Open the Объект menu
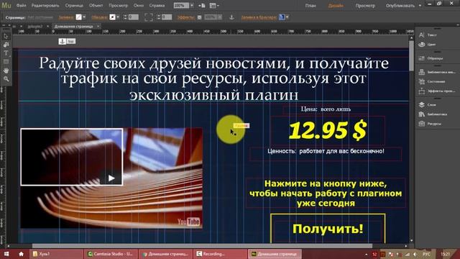This screenshot has height=259, width=460. pos(96,6)
